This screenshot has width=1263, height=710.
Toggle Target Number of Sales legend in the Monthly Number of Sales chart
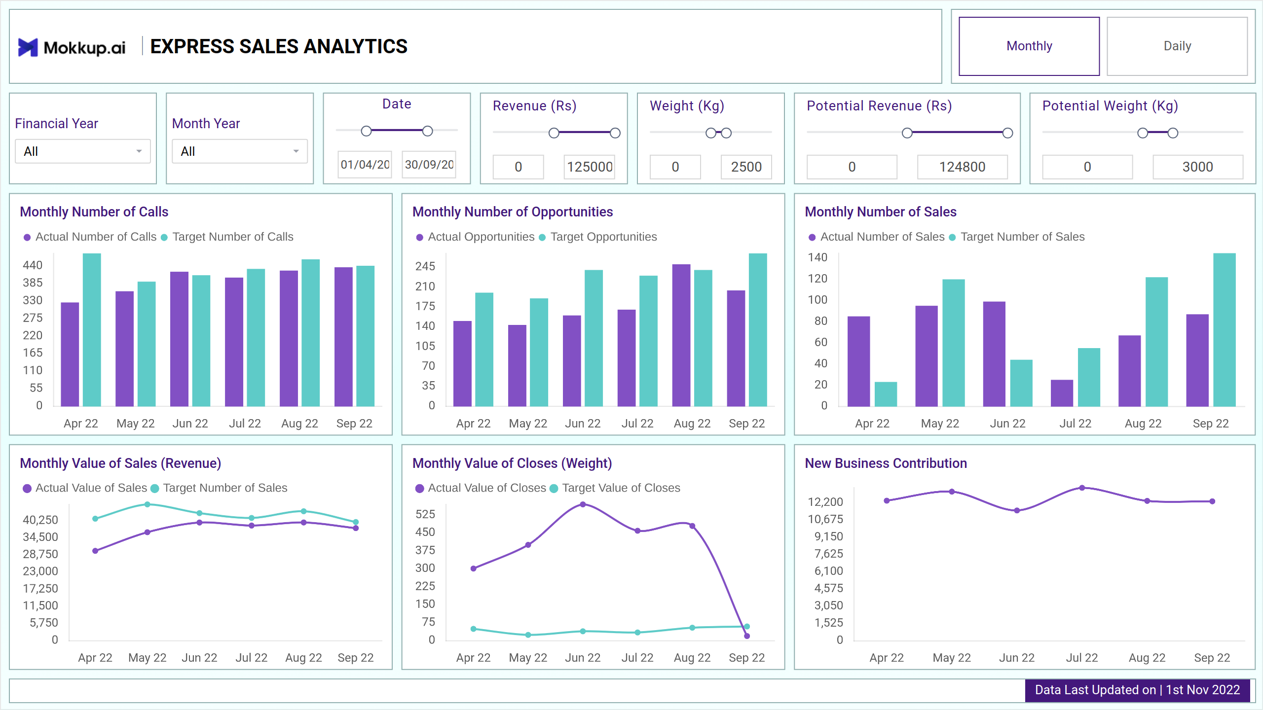[1017, 237]
